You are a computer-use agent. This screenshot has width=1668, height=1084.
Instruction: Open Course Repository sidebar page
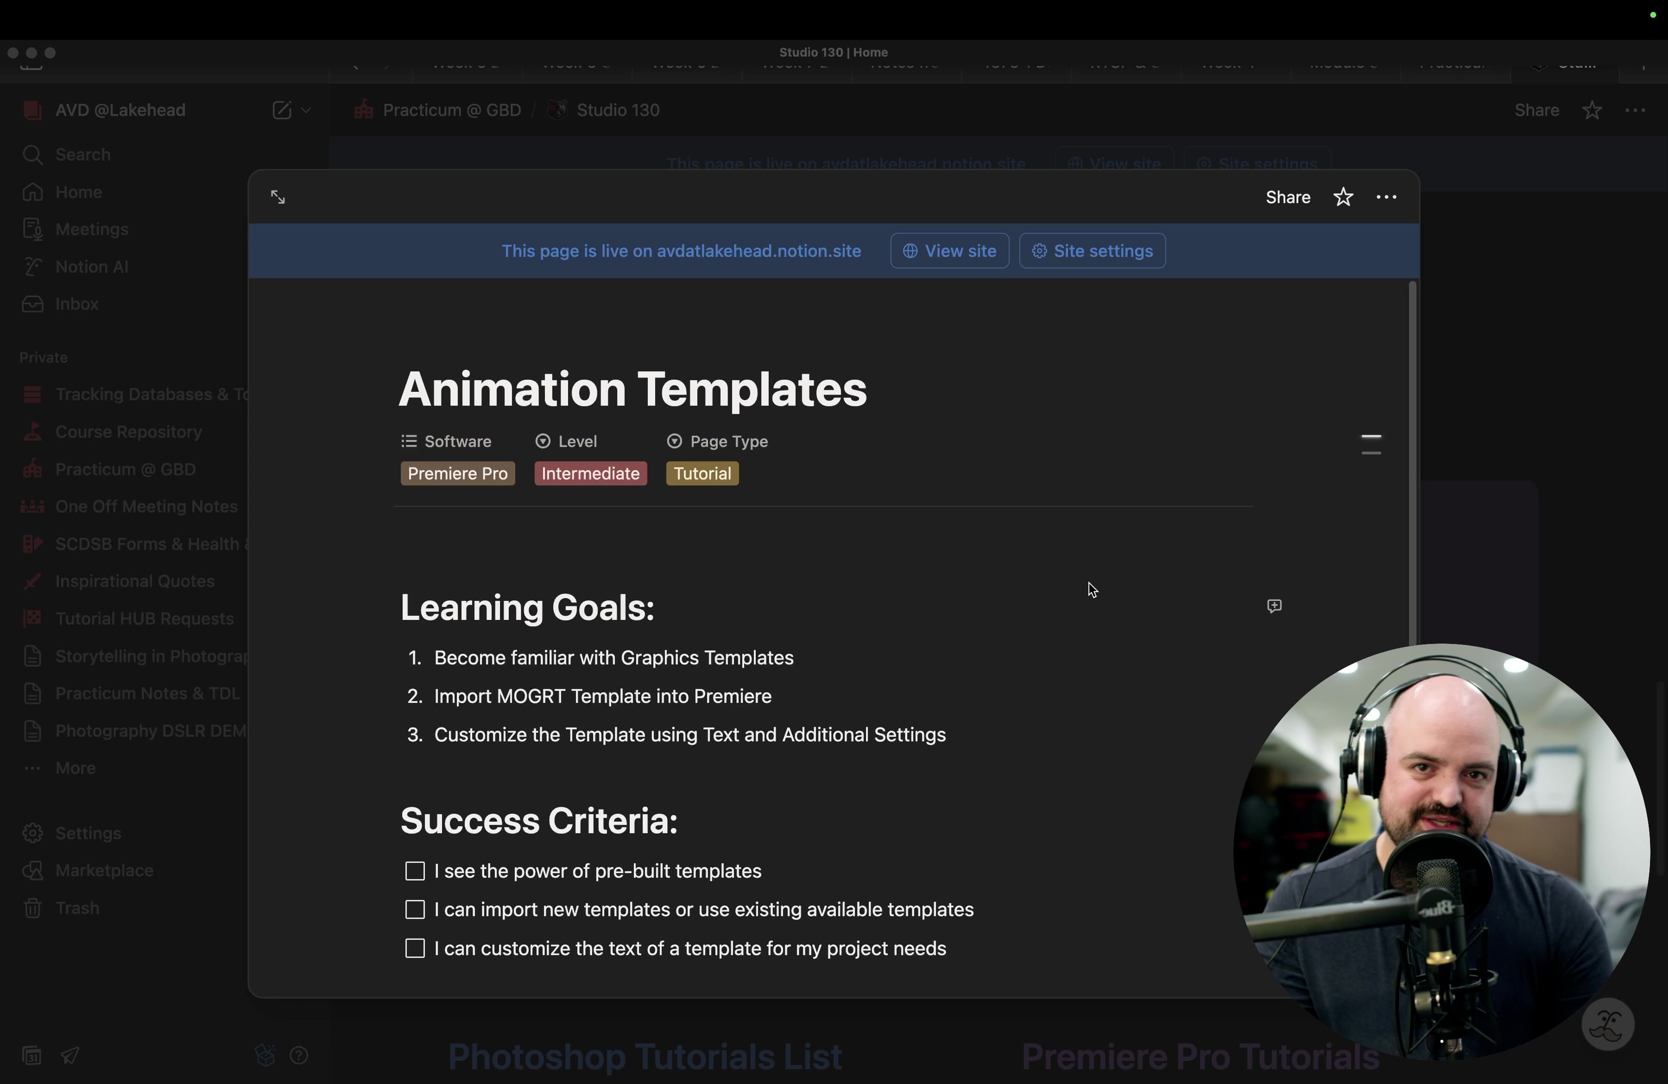[128, 432]
